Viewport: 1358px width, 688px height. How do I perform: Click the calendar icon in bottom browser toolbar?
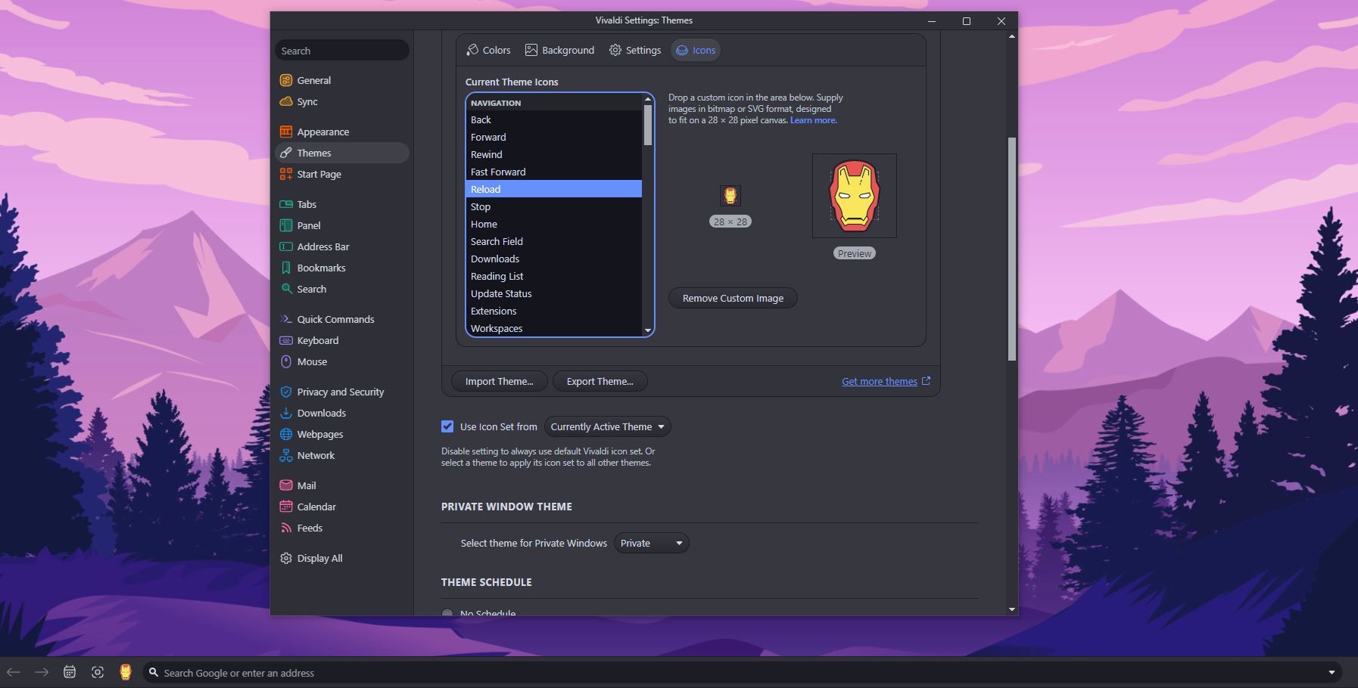tap(70, 672)
